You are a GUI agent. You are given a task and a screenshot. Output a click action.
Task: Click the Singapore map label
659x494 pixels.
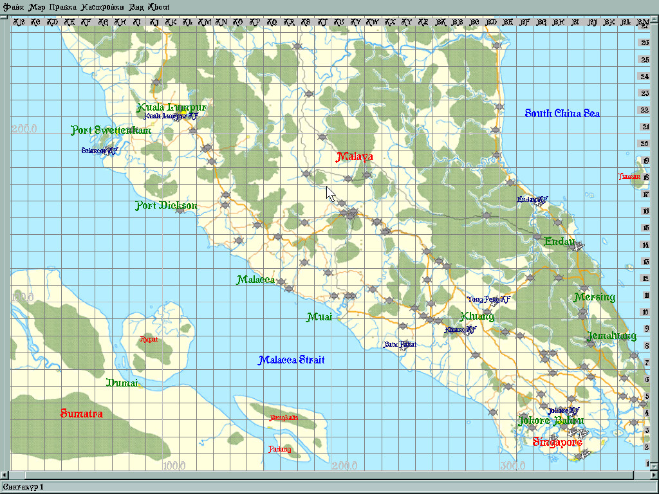pyautogui.click(x=557, y=443)
